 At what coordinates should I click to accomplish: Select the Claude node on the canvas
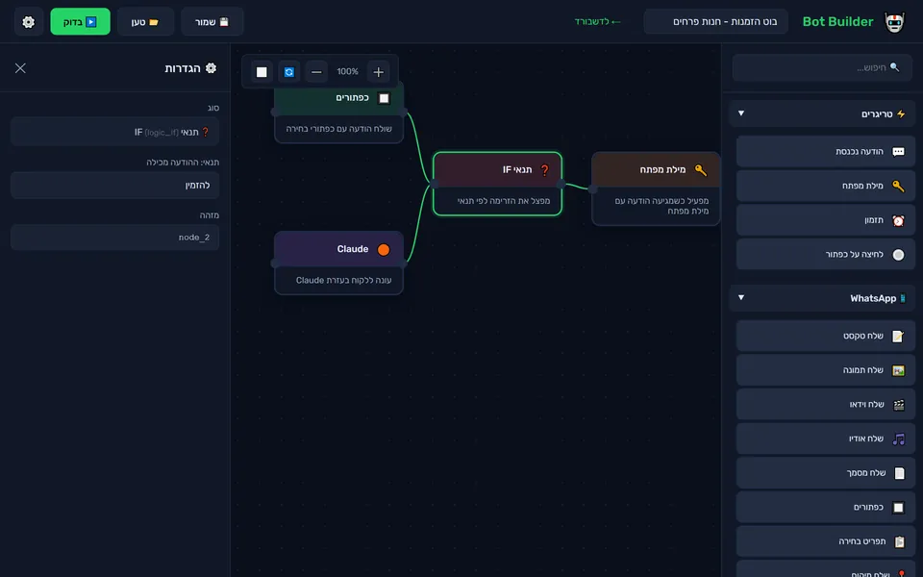click(x=339, y=263)
